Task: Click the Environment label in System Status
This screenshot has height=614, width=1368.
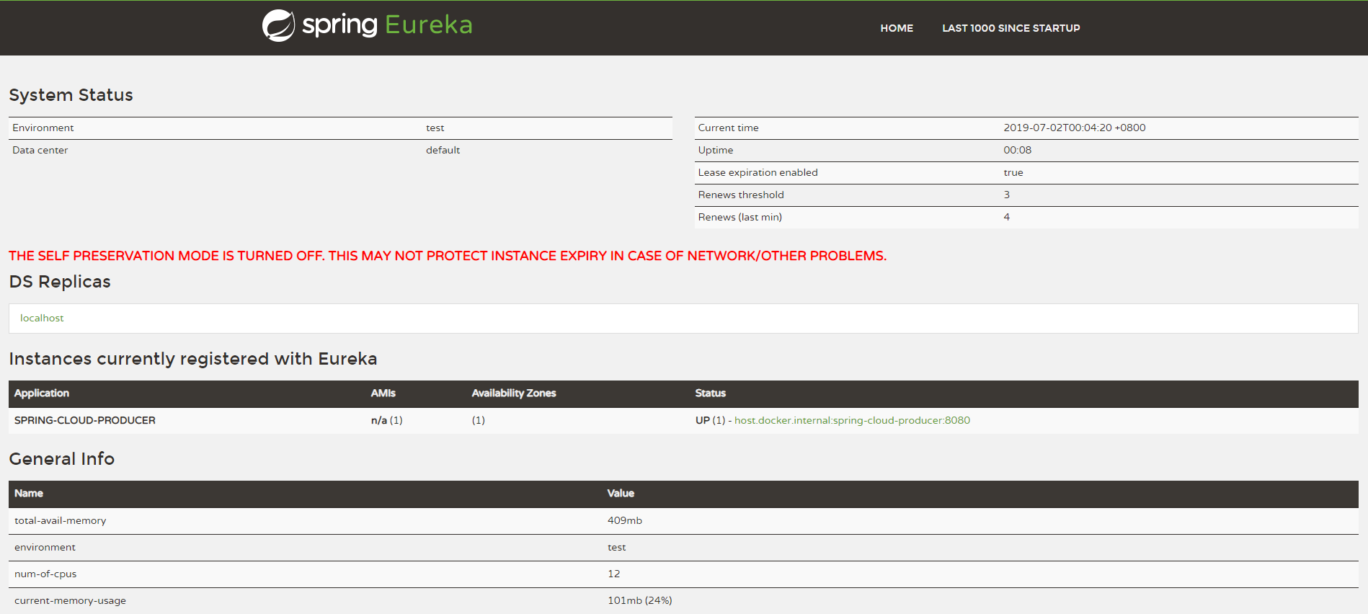Action: tap(43, 128)
